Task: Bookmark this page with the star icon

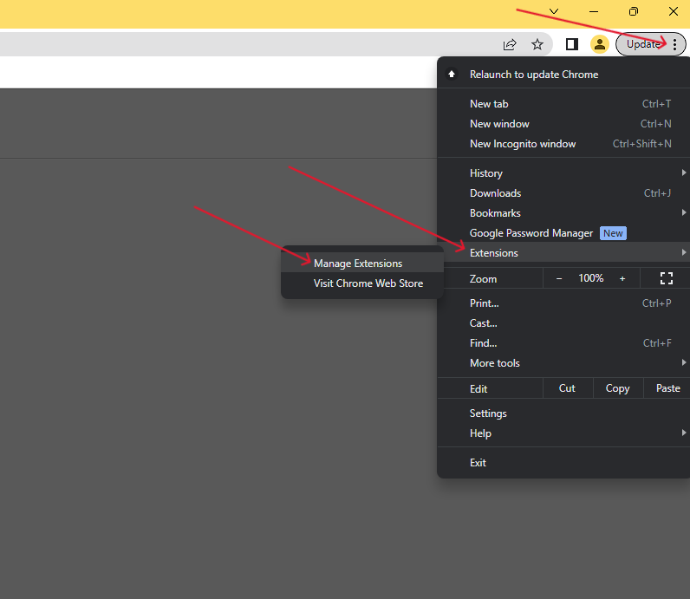Action: click(537, 44)
